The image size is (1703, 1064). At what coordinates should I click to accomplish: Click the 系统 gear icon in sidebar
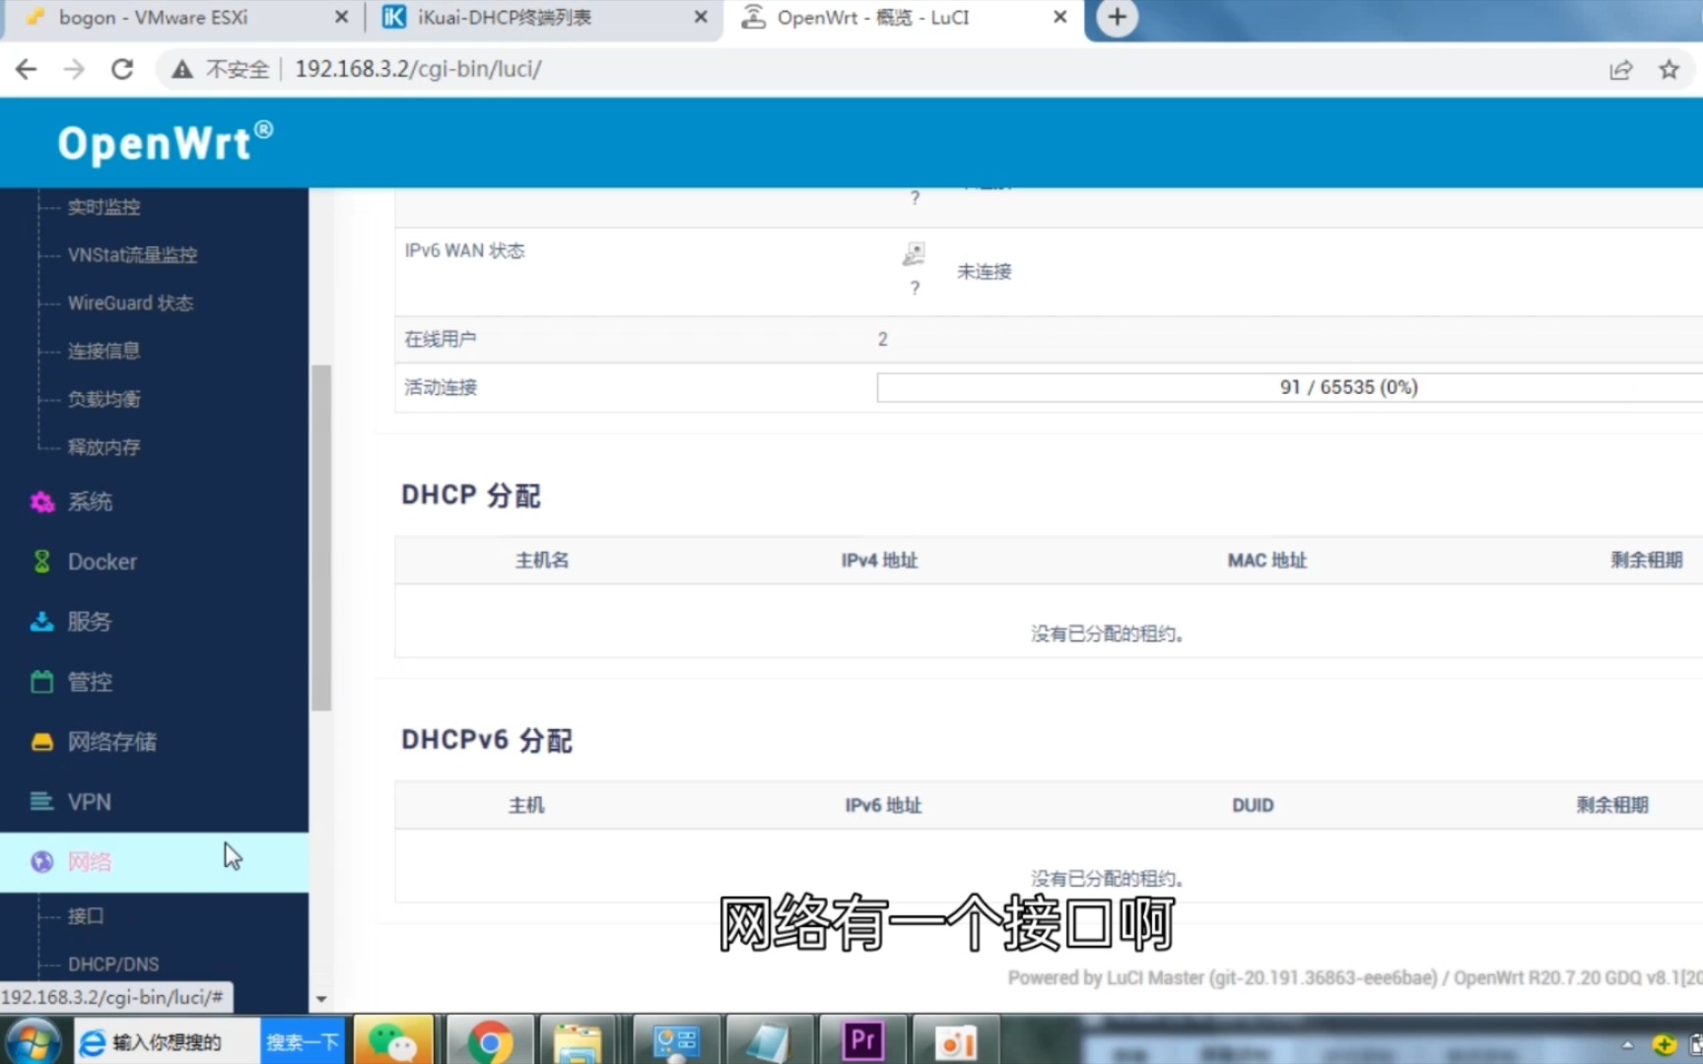[41, 501]
